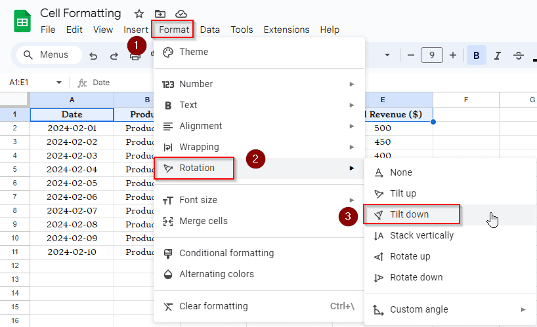Decrease font size with minus button
Viewport: 537px width, 327px height.
(x=411, y=56)
